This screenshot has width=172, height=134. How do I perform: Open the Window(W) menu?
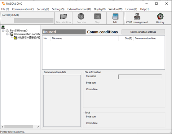coord(115,9)
